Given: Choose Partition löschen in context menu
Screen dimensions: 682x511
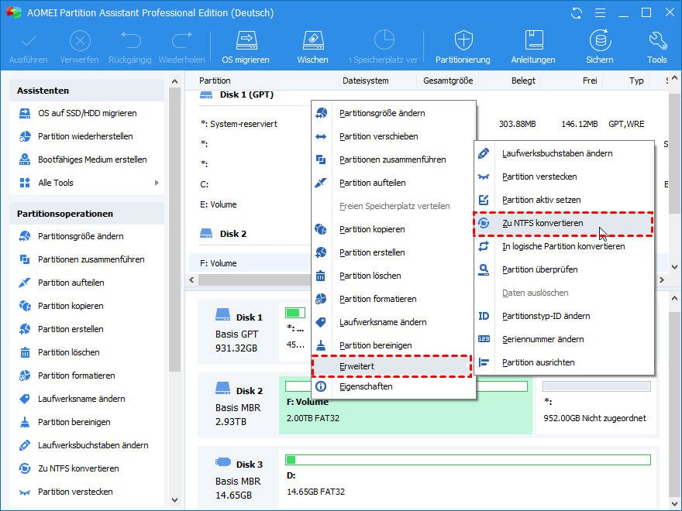Looking at the screenshot, I should click(394, 276).
